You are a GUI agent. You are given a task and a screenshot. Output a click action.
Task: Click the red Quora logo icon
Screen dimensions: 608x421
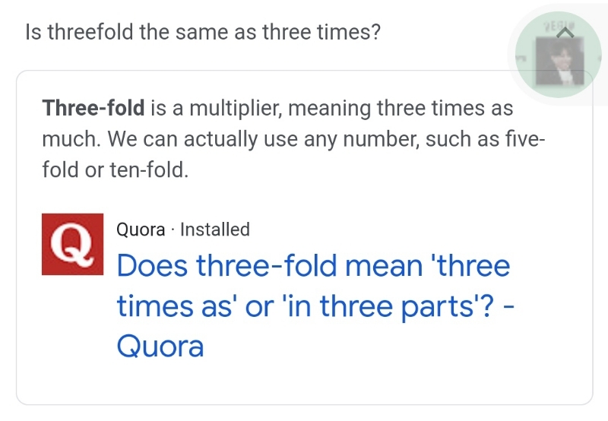point(72,243)
